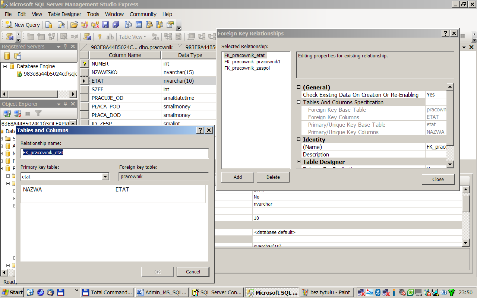Open the Table Designer menu

click(x=64, y=14)
